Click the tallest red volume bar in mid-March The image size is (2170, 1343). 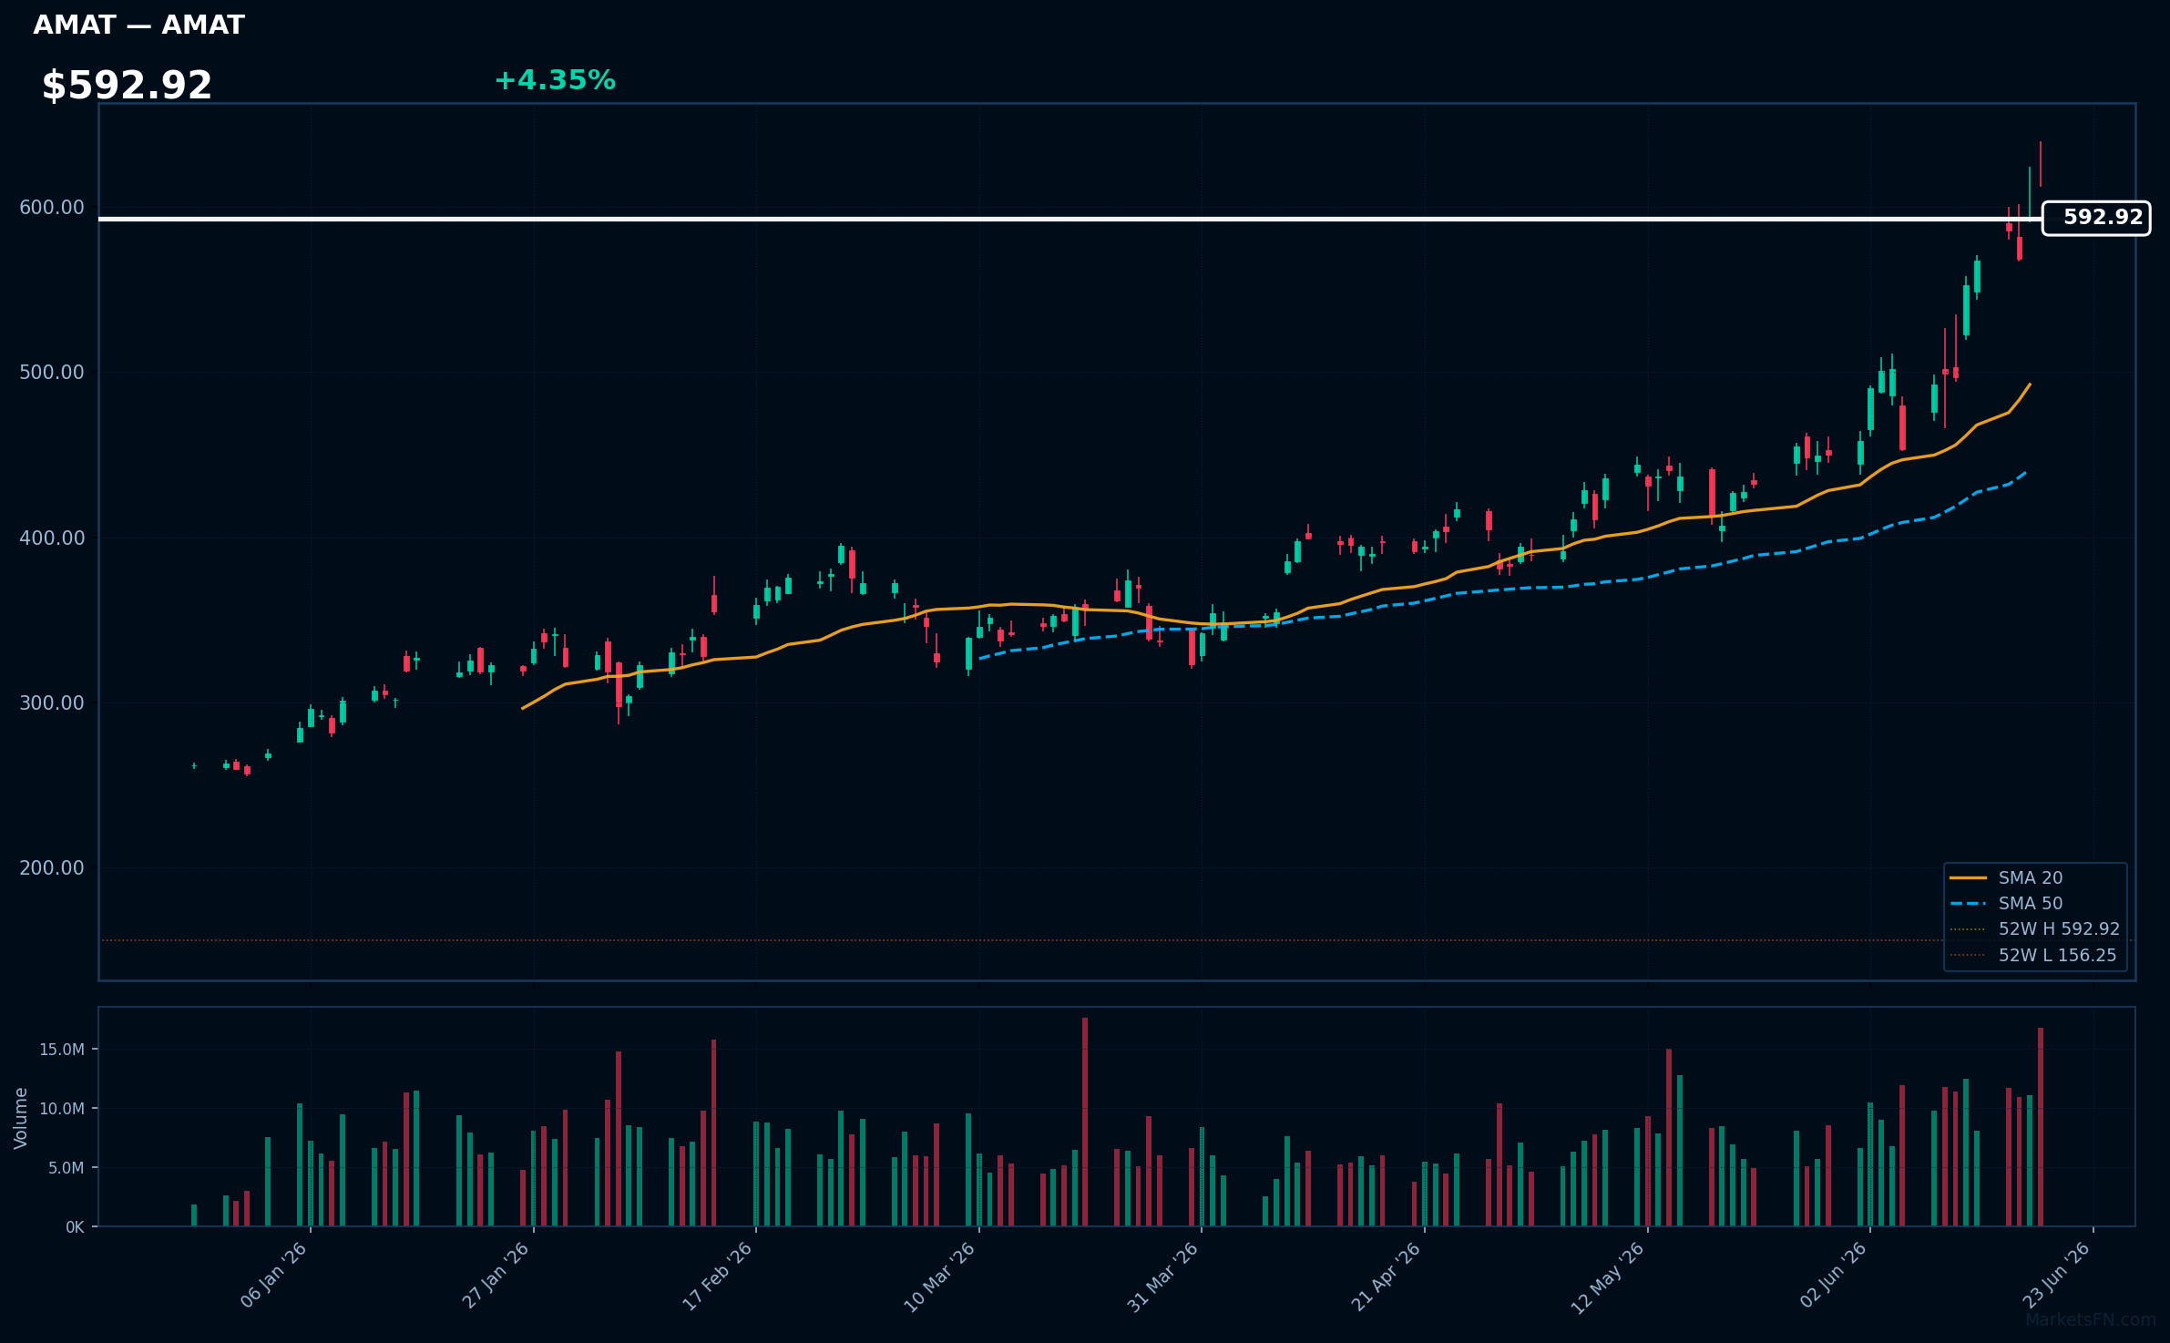[x=1085, y=1122]
